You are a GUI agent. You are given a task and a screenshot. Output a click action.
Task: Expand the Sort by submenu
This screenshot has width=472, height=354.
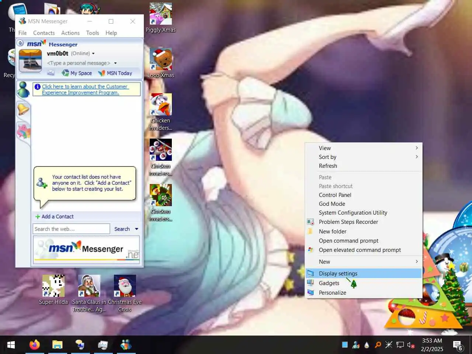tap(364, 157)
